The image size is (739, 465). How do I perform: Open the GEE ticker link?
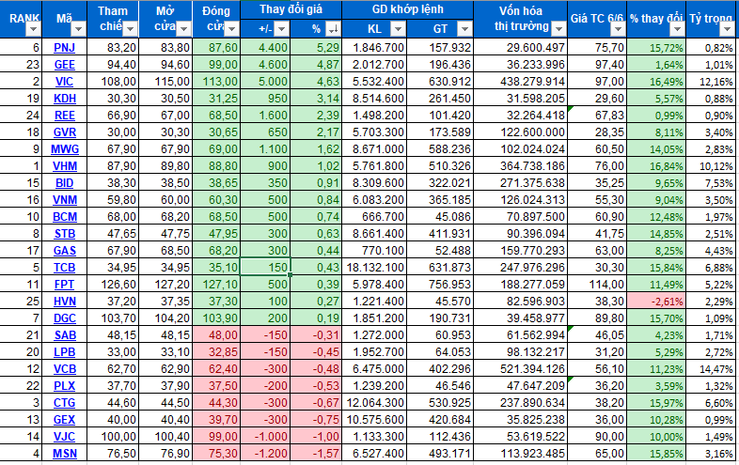(x=65, y=65)
